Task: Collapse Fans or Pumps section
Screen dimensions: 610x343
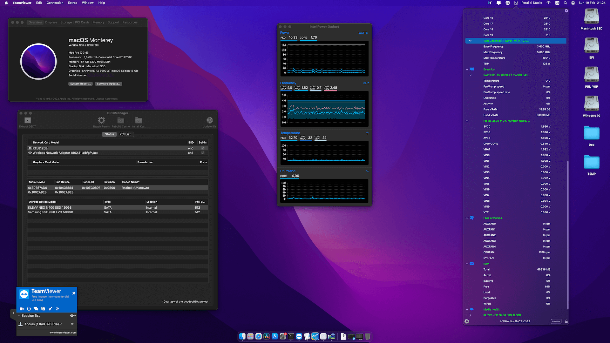Action: [x=467, y=218]
